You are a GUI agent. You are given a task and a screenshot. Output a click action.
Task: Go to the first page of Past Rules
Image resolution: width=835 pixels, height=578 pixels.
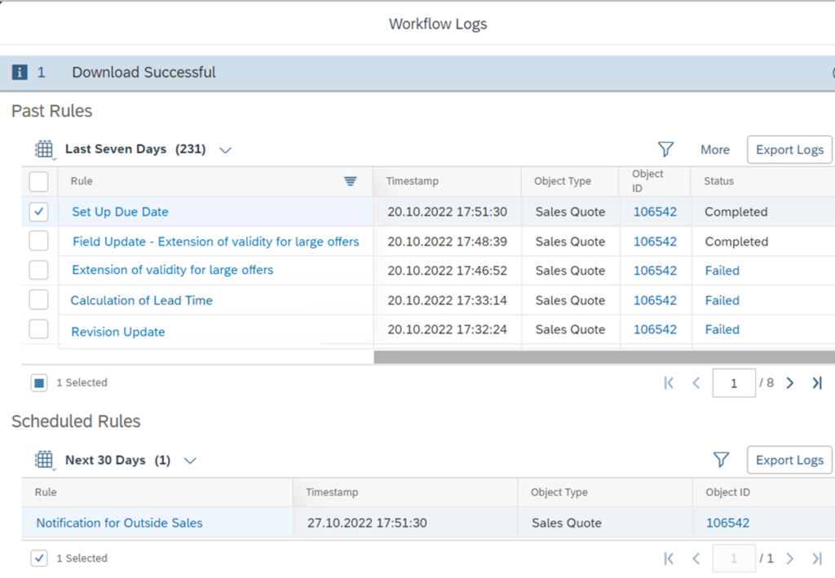point(669,382)
